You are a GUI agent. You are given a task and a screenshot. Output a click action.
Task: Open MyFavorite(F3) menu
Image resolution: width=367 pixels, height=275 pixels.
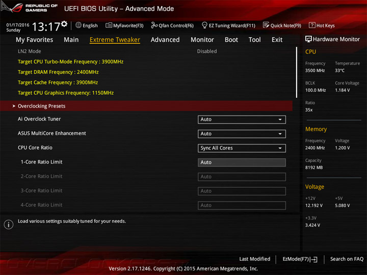point(124,25)
